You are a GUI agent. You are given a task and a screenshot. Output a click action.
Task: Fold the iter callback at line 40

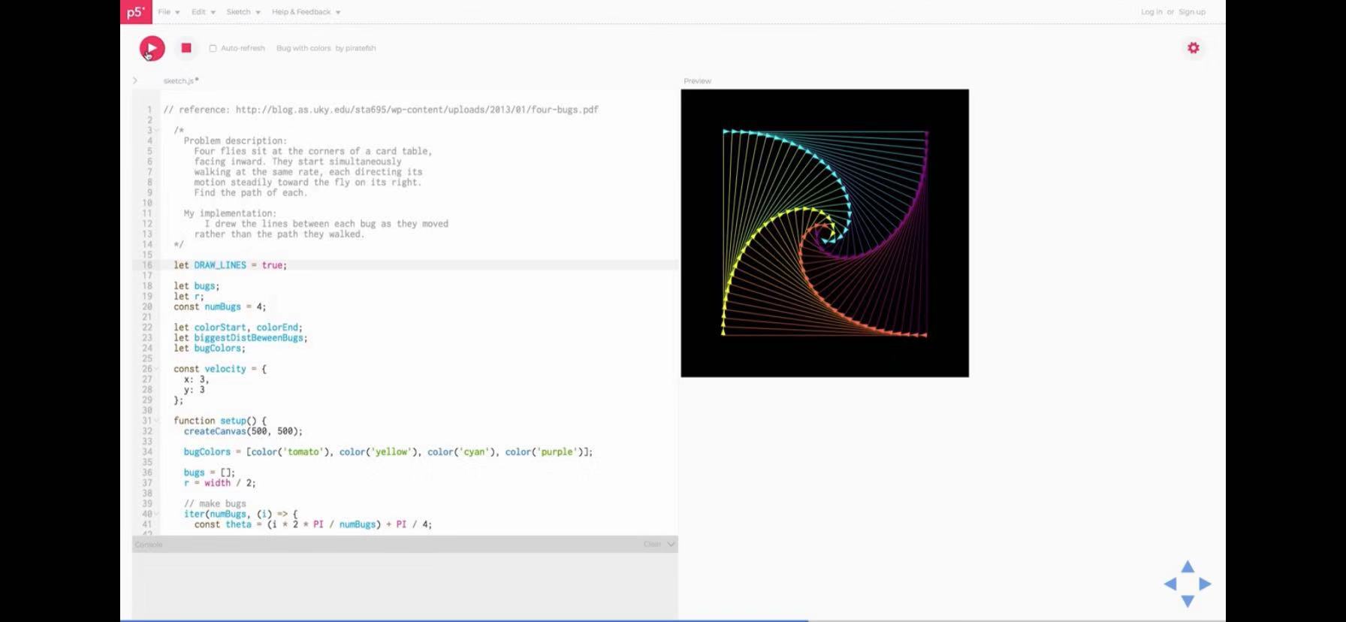(157, 514)
